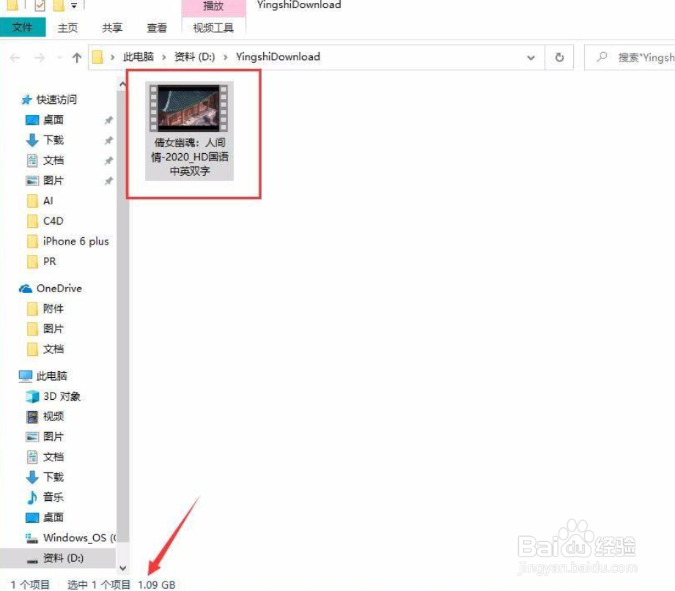Click the new folder icon in title bar
This screenshot has height=591, width=675.
(59, 5)
